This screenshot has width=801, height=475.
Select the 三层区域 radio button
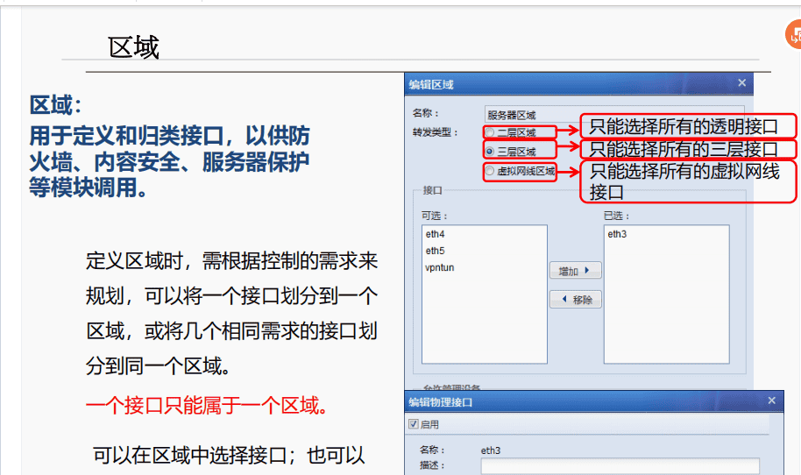pos(490,152)
